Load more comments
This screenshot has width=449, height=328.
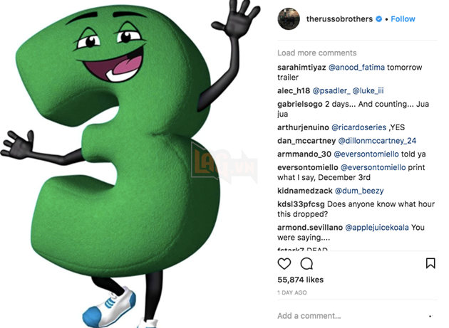coord(316,53)
